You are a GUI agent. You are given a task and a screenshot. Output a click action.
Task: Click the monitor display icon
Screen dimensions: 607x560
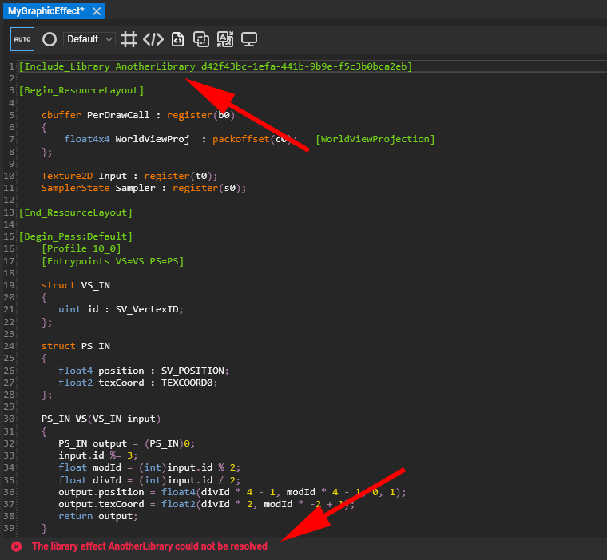point(249,39)
